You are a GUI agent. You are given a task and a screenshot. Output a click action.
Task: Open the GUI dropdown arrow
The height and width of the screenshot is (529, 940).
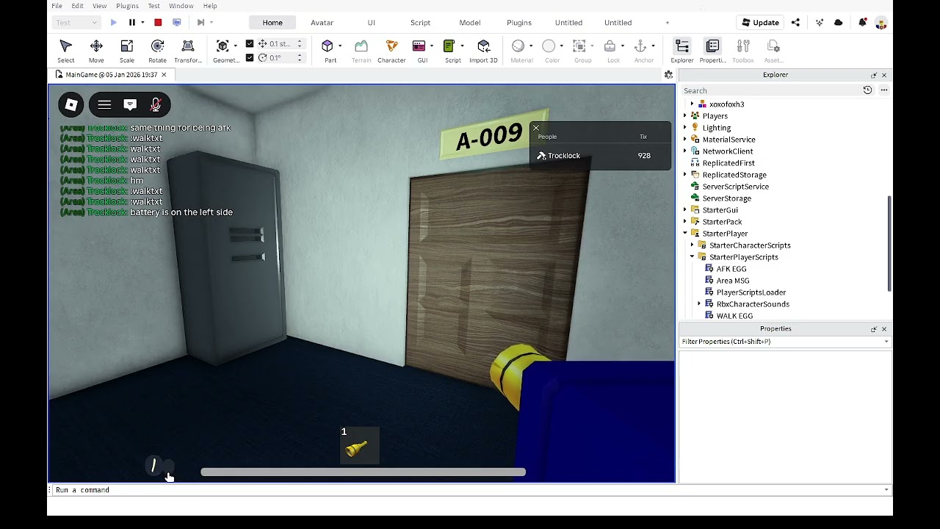pos(432,46)
